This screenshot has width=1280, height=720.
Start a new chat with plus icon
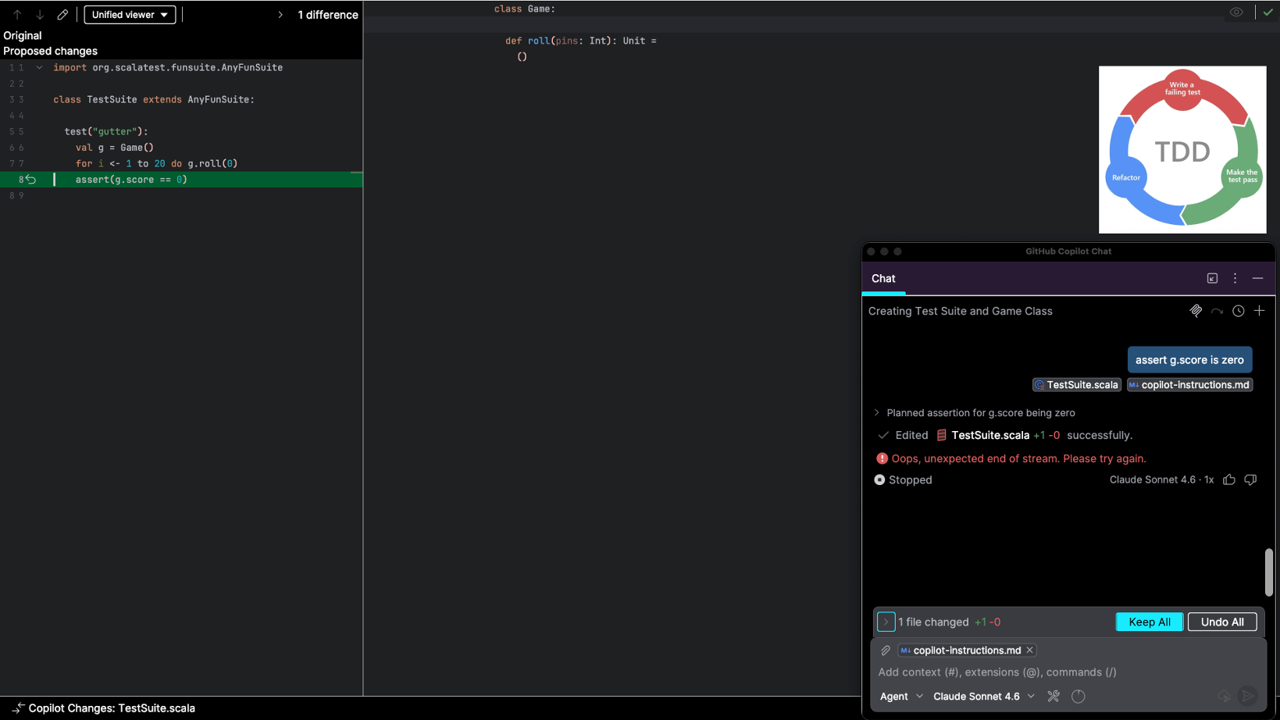pyautogui.click(x=1259, y=311)
